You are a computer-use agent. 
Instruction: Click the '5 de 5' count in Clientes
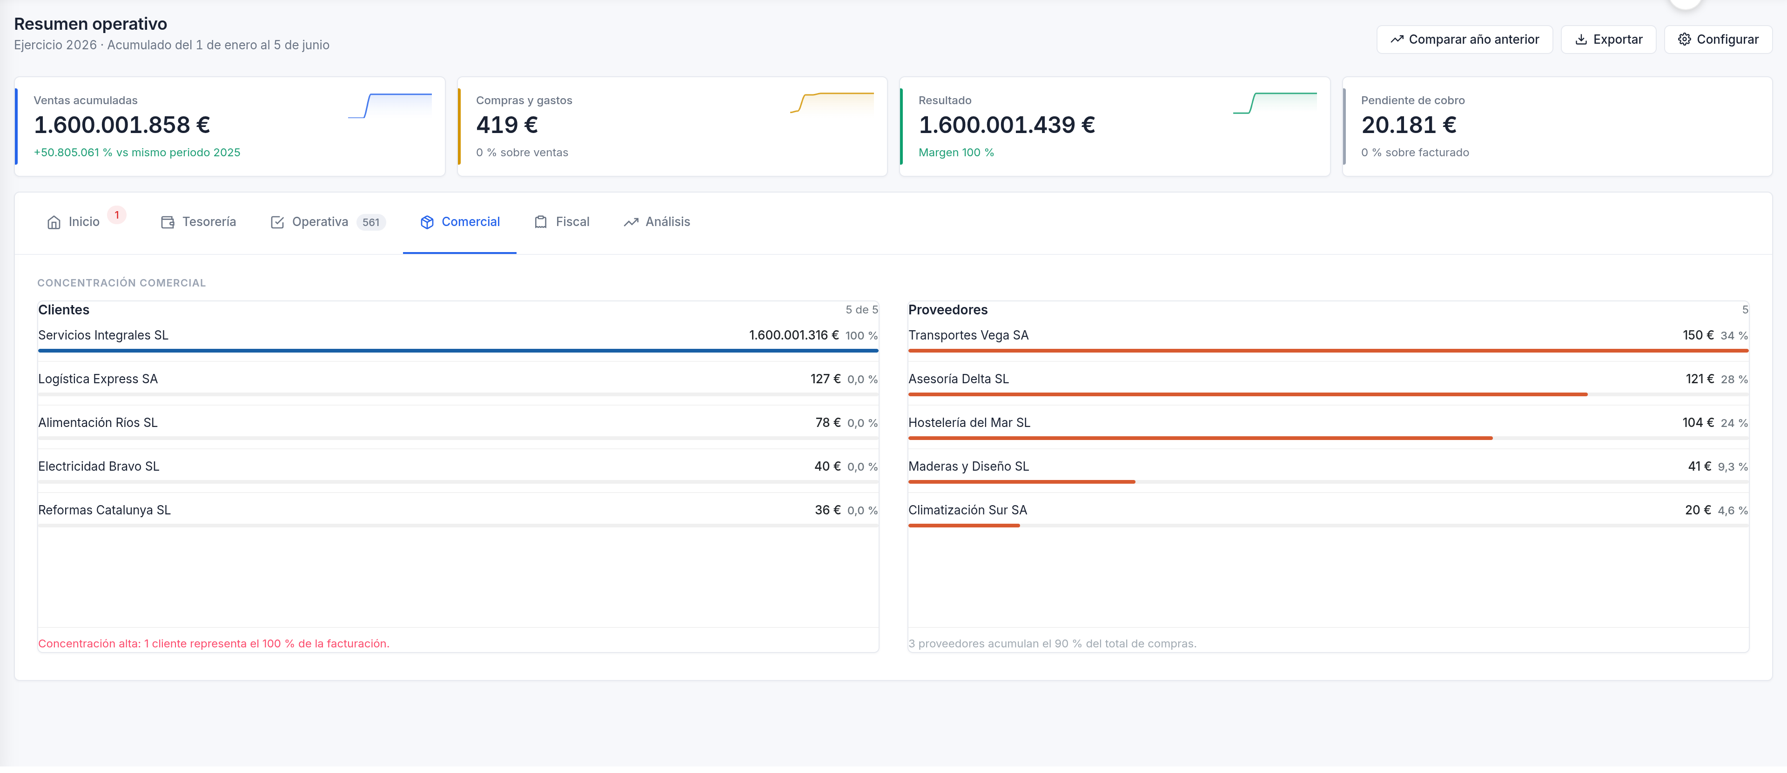pos(861,311)
